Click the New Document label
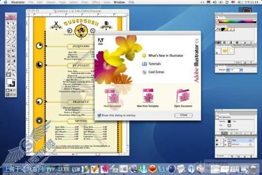Viewport: 262px width, 175px height. pyautogui.click(x=112, y=106)
